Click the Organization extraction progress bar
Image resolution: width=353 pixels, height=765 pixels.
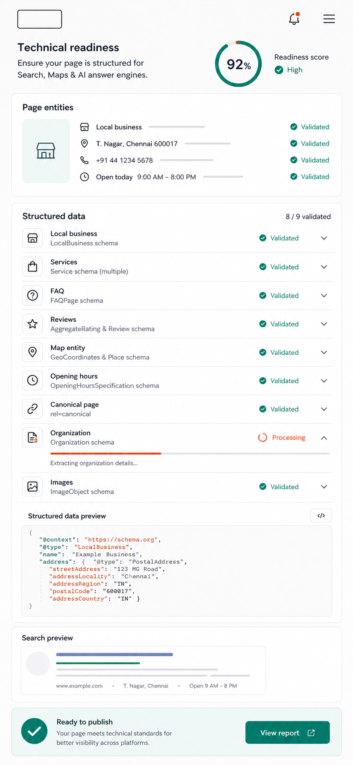(190, 453)
